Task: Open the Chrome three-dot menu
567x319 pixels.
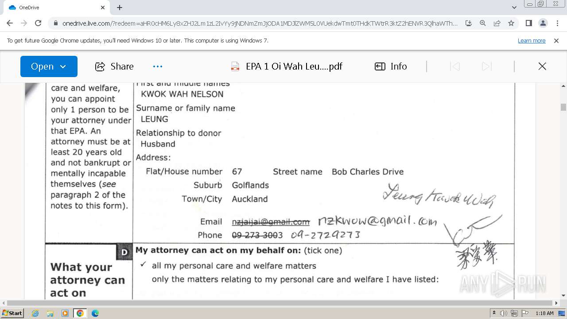Action: pyautogui.click(x=557, y=23)
